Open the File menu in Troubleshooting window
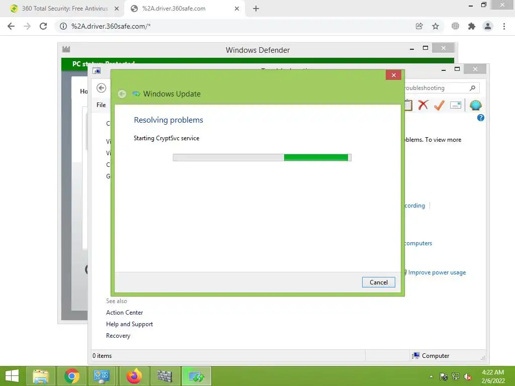The width and height of the screenshot is (515, 386). tap(101, 105)
